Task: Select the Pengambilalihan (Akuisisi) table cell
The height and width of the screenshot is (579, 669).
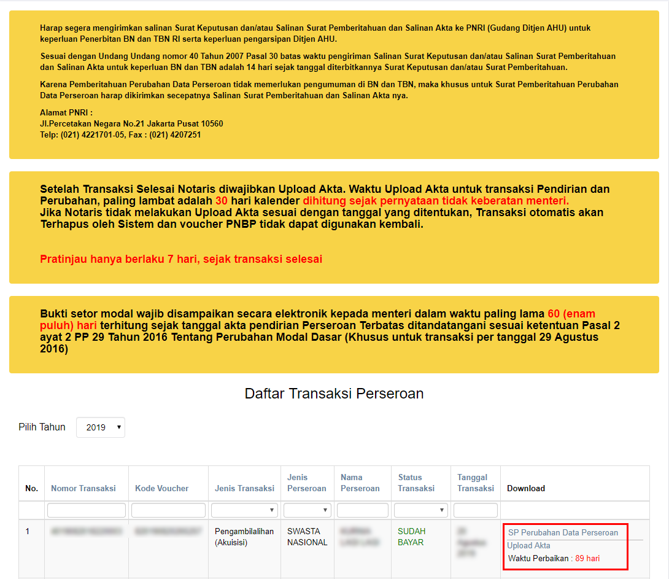Action: tap(244, 537)
